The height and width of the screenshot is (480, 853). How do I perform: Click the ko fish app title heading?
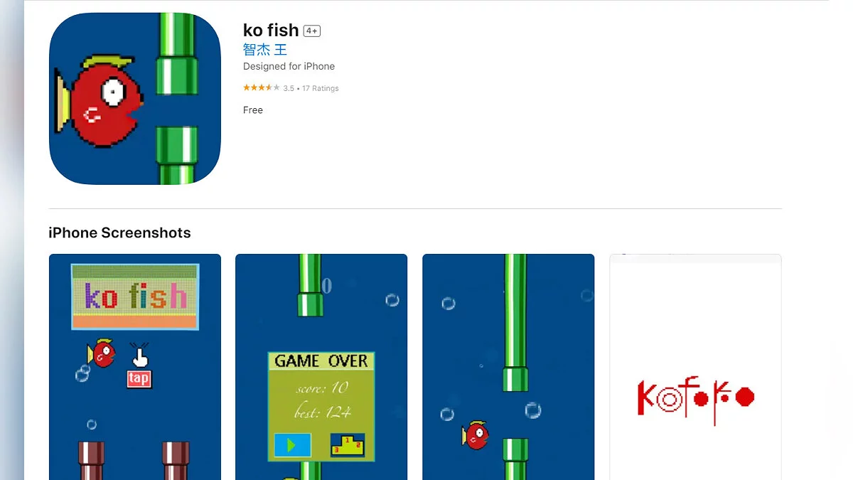271,30
